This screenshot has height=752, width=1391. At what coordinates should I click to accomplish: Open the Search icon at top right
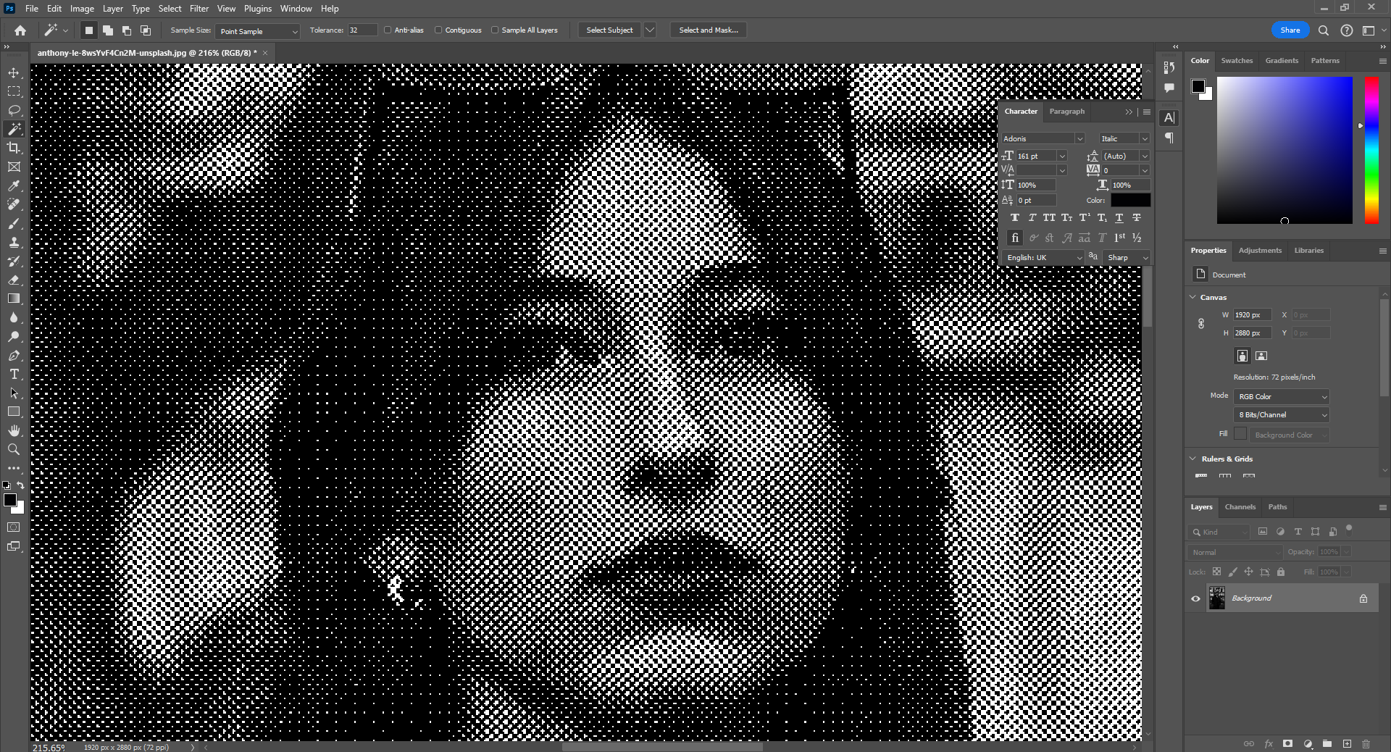pos(1324,30)
